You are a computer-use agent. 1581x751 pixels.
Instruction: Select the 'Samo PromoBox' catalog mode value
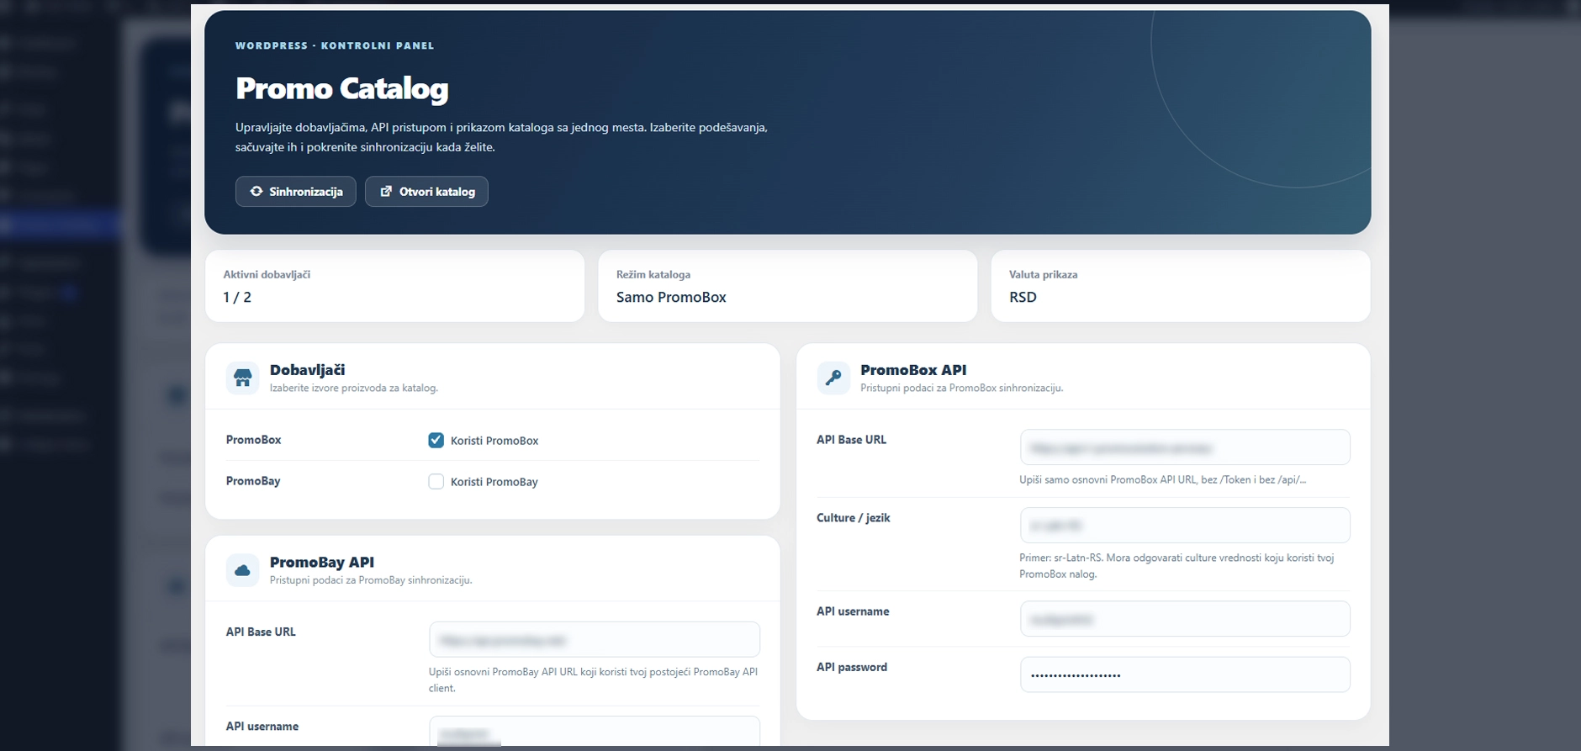pos(671,297)
